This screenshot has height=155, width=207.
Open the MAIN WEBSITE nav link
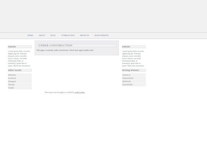tap(101, 35)
